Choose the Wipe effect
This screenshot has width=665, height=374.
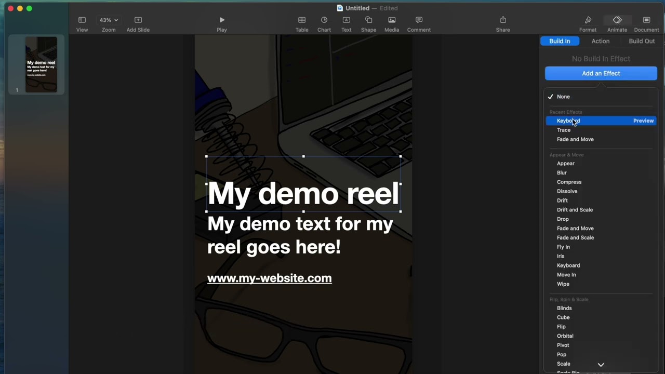(x=563, y=284)
